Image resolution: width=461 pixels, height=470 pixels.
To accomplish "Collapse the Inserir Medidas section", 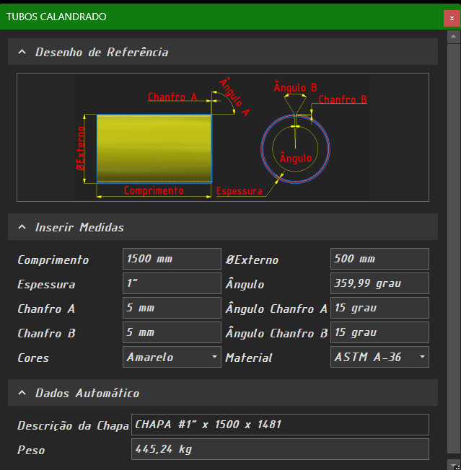I will (x=22, y=227).
